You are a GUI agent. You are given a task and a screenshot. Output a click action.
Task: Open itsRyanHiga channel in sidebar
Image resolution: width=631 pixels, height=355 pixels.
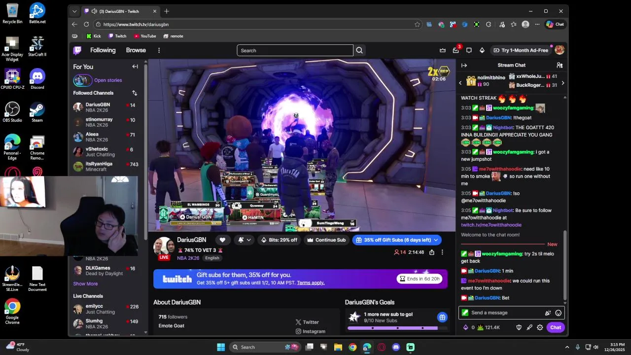[105, 167]
